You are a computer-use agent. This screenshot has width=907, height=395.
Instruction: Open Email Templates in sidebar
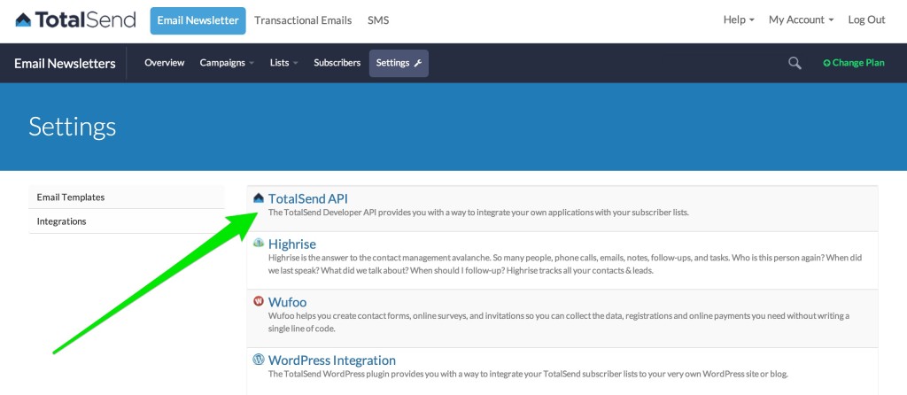(126, 197)
